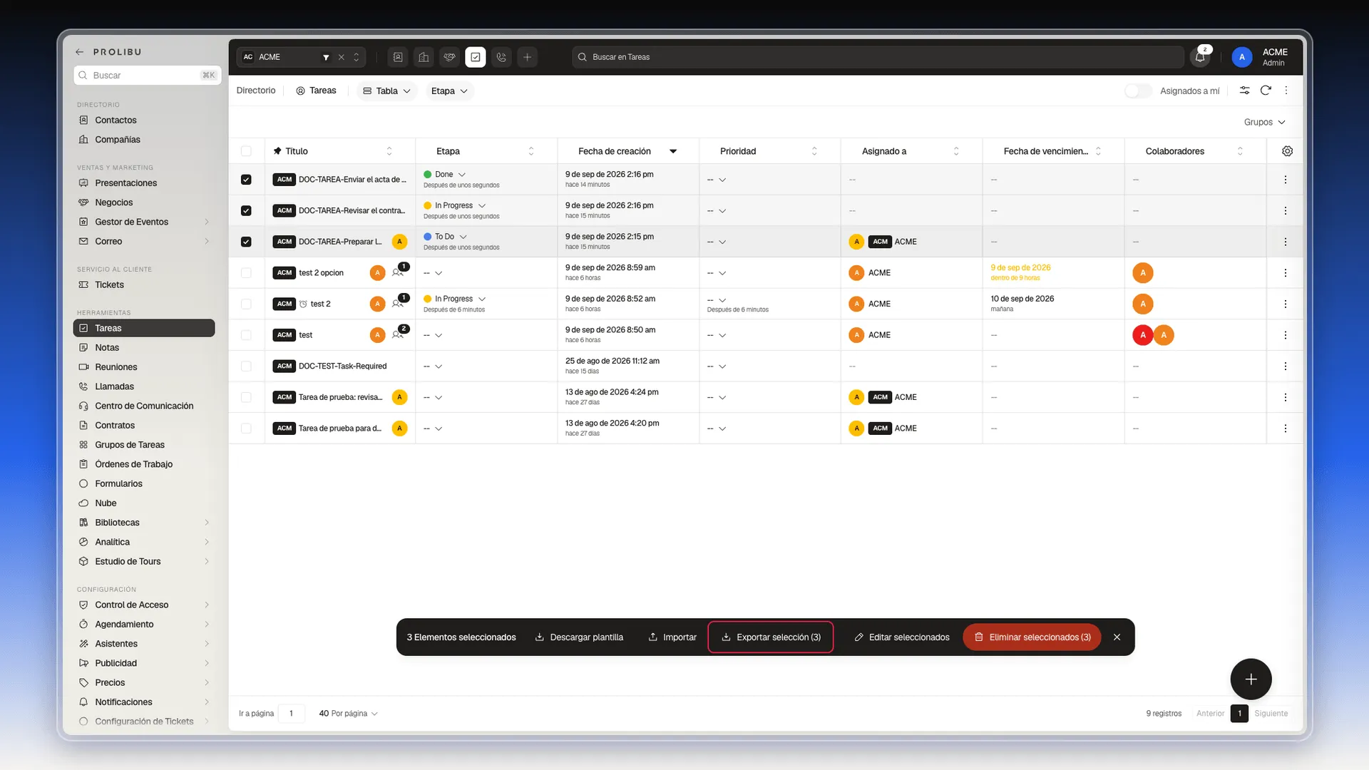Open the Etapa filter dropdown

[x=449, y=91]
